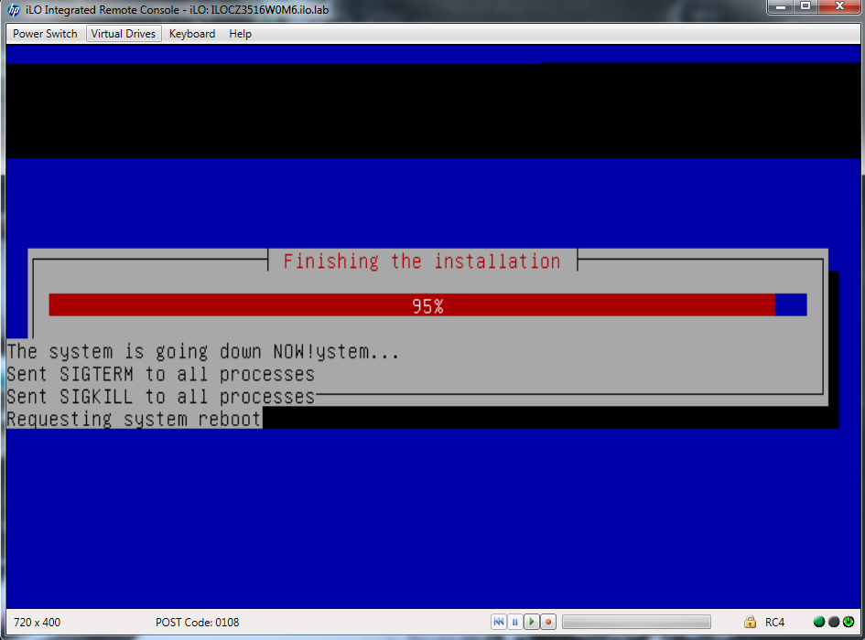
Task: Click the POST Code: 0108 status text
Action: (198, 623)
